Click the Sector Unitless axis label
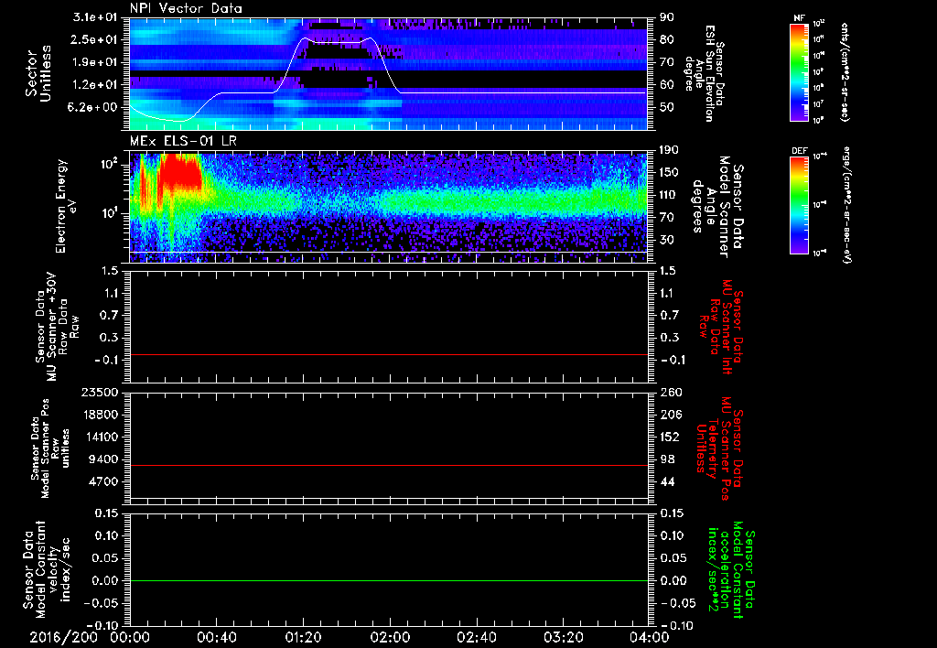The image size is (937, 648). pos(38,73)
